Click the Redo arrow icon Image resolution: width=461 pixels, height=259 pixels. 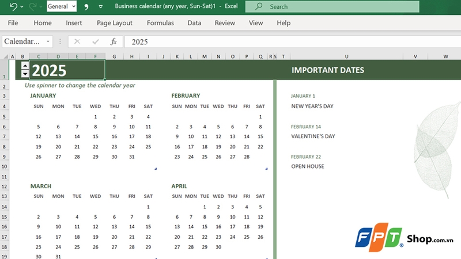point(32,7)
